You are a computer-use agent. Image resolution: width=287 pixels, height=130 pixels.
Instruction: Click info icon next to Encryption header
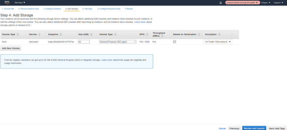[219, 34]
